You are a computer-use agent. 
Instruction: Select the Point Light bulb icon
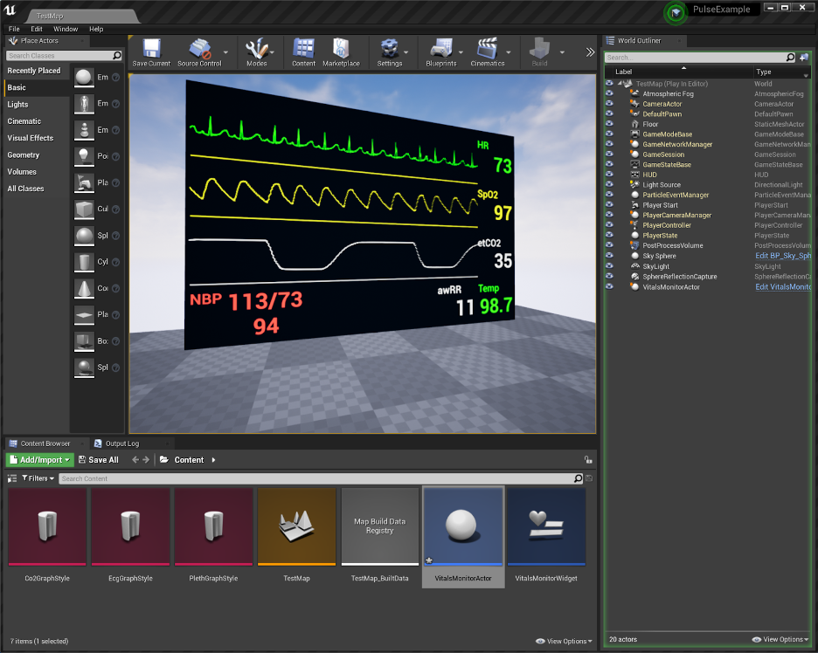point(84,155)
